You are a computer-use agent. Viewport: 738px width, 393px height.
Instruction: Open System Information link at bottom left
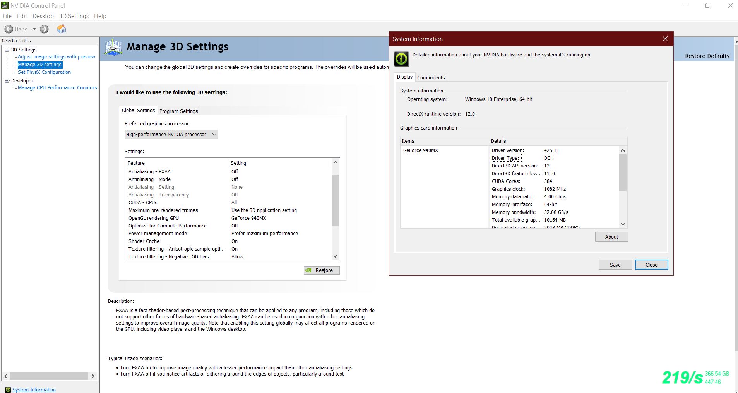34,390
